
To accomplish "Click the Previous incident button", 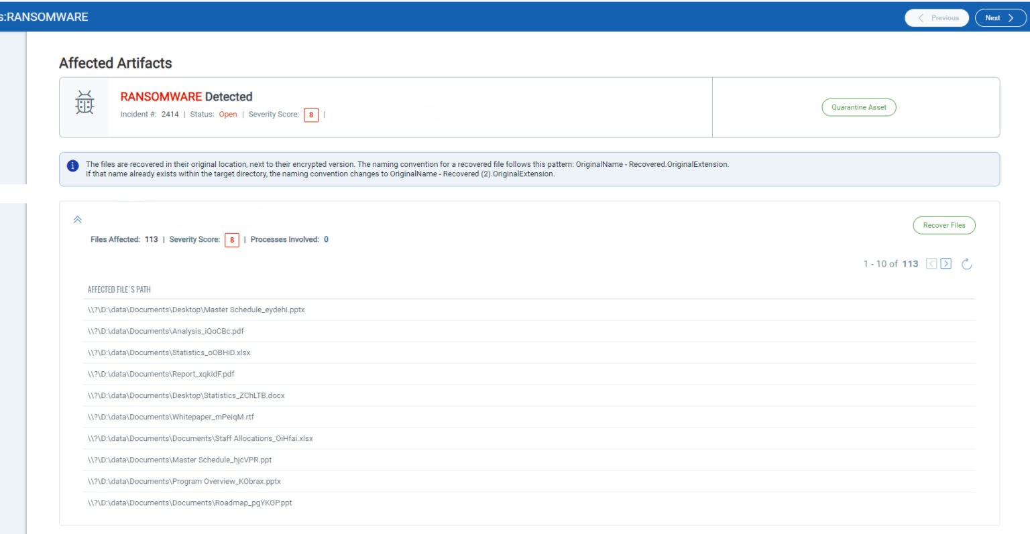I will [937, 17].
